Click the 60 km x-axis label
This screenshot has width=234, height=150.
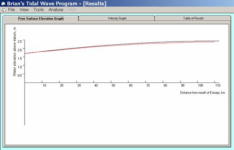131,85
